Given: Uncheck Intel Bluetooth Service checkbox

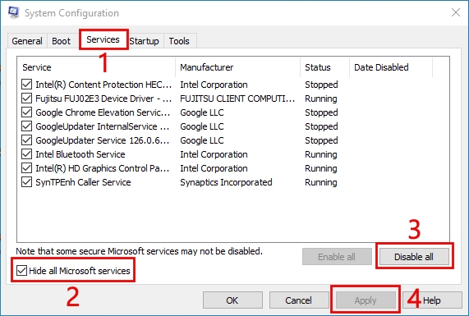Looking at the screenshot, I should (26, 154).
